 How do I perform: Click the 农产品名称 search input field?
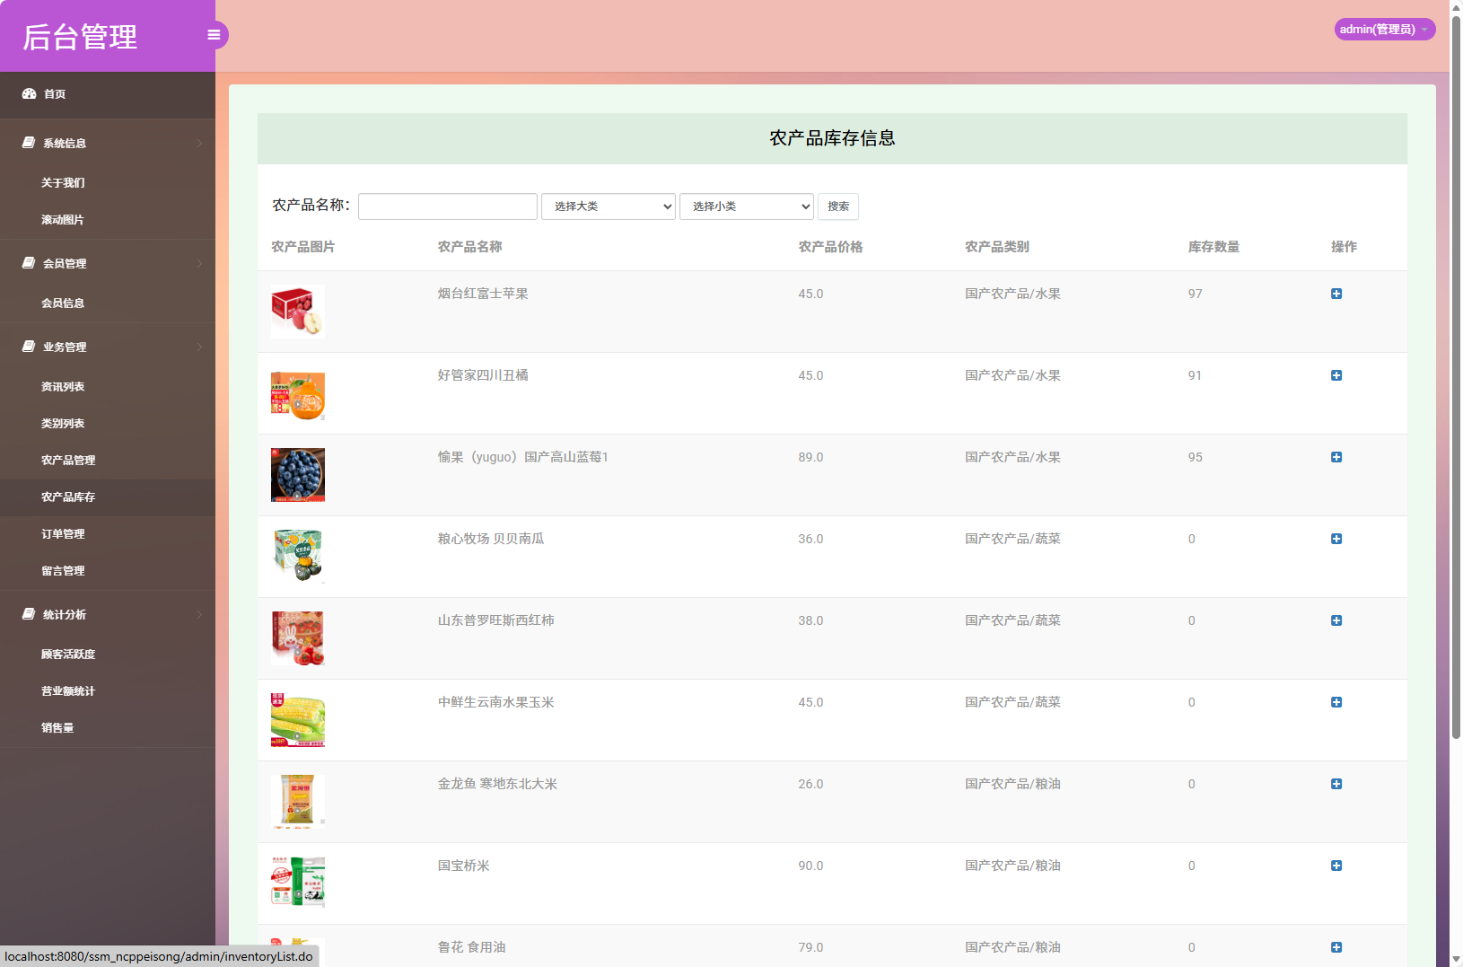point(447,206)
